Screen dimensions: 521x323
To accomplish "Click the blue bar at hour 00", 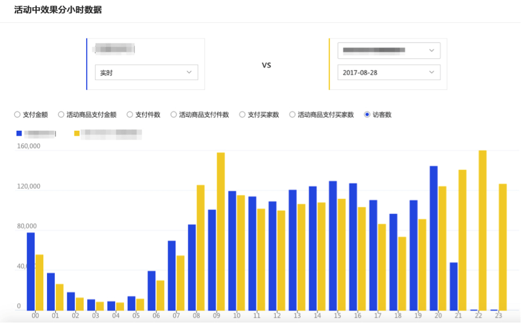I will pyautogui.click(x=31, y=272).
